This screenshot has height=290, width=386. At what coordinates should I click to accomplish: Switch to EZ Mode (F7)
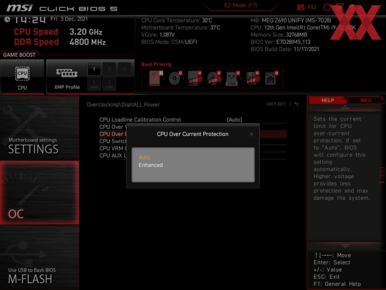[x=241, y=5]
